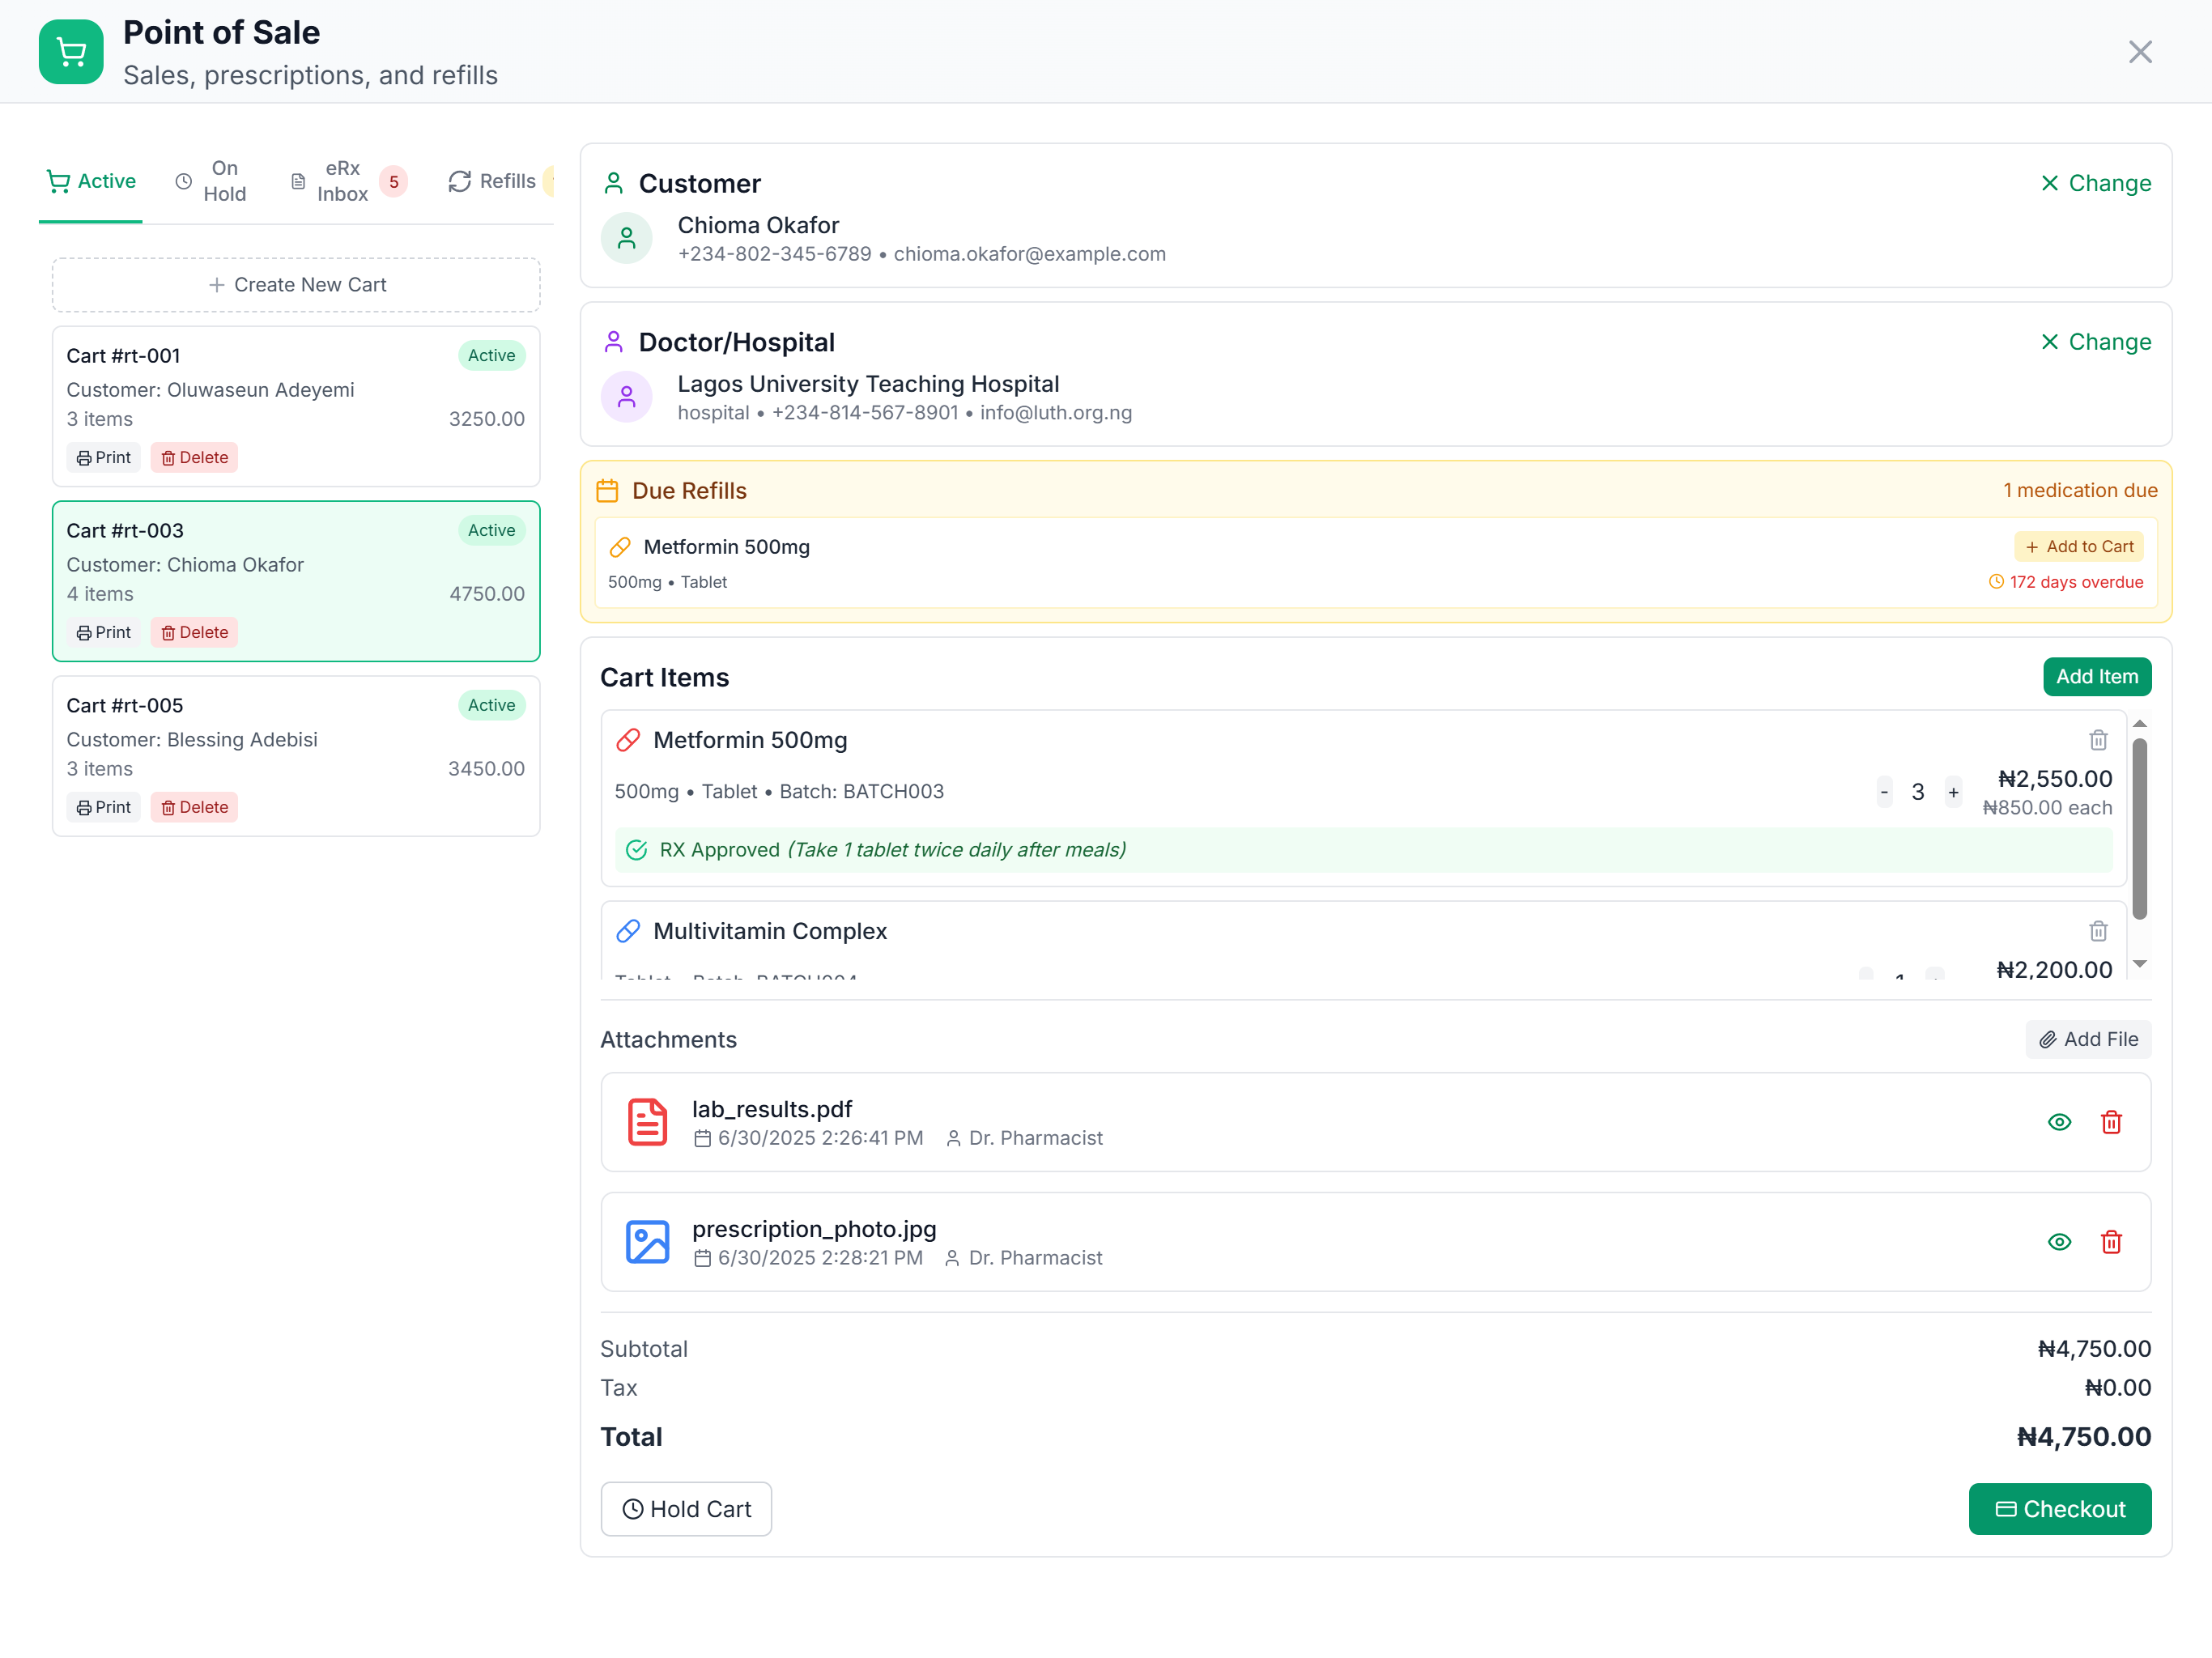Preview lab_results.pdf with eye icon
The width and height of the screenshot is (2212, 1658).
click(x=2058, y=1122)
